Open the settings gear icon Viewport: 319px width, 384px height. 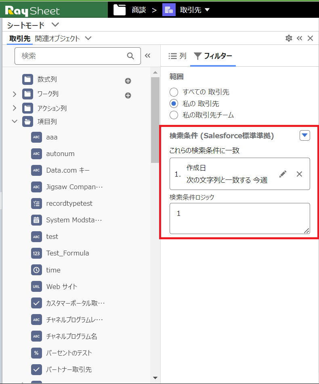tap(289, 38)
